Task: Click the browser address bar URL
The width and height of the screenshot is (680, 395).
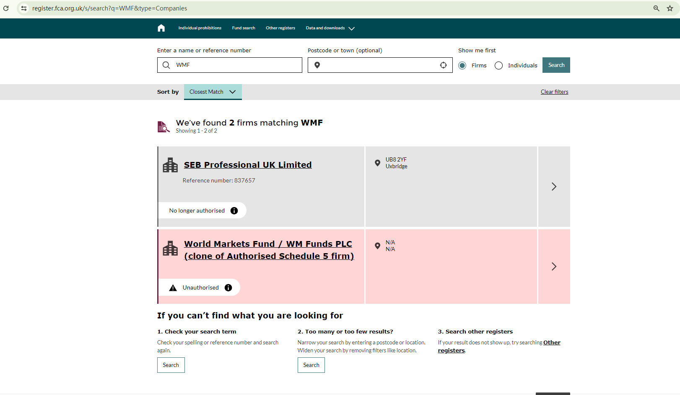Action: tap(110, 8)
